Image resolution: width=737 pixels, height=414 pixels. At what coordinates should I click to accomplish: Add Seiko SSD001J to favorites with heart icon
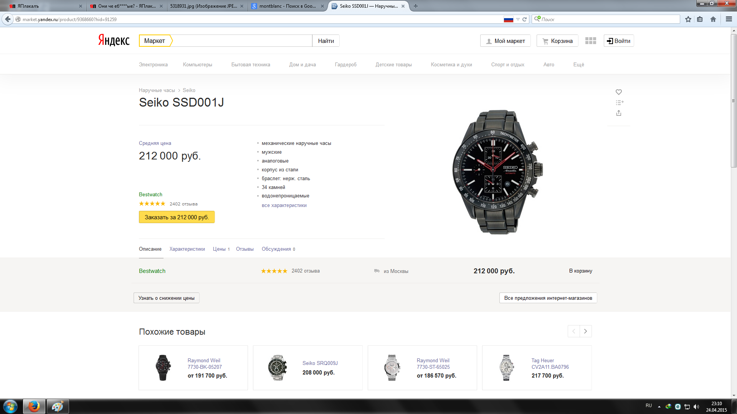point(619,92)
